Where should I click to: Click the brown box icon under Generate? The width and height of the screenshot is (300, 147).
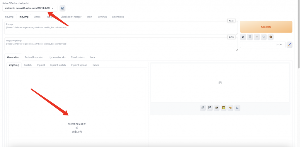pyautogui.click(x=271, y=37)
